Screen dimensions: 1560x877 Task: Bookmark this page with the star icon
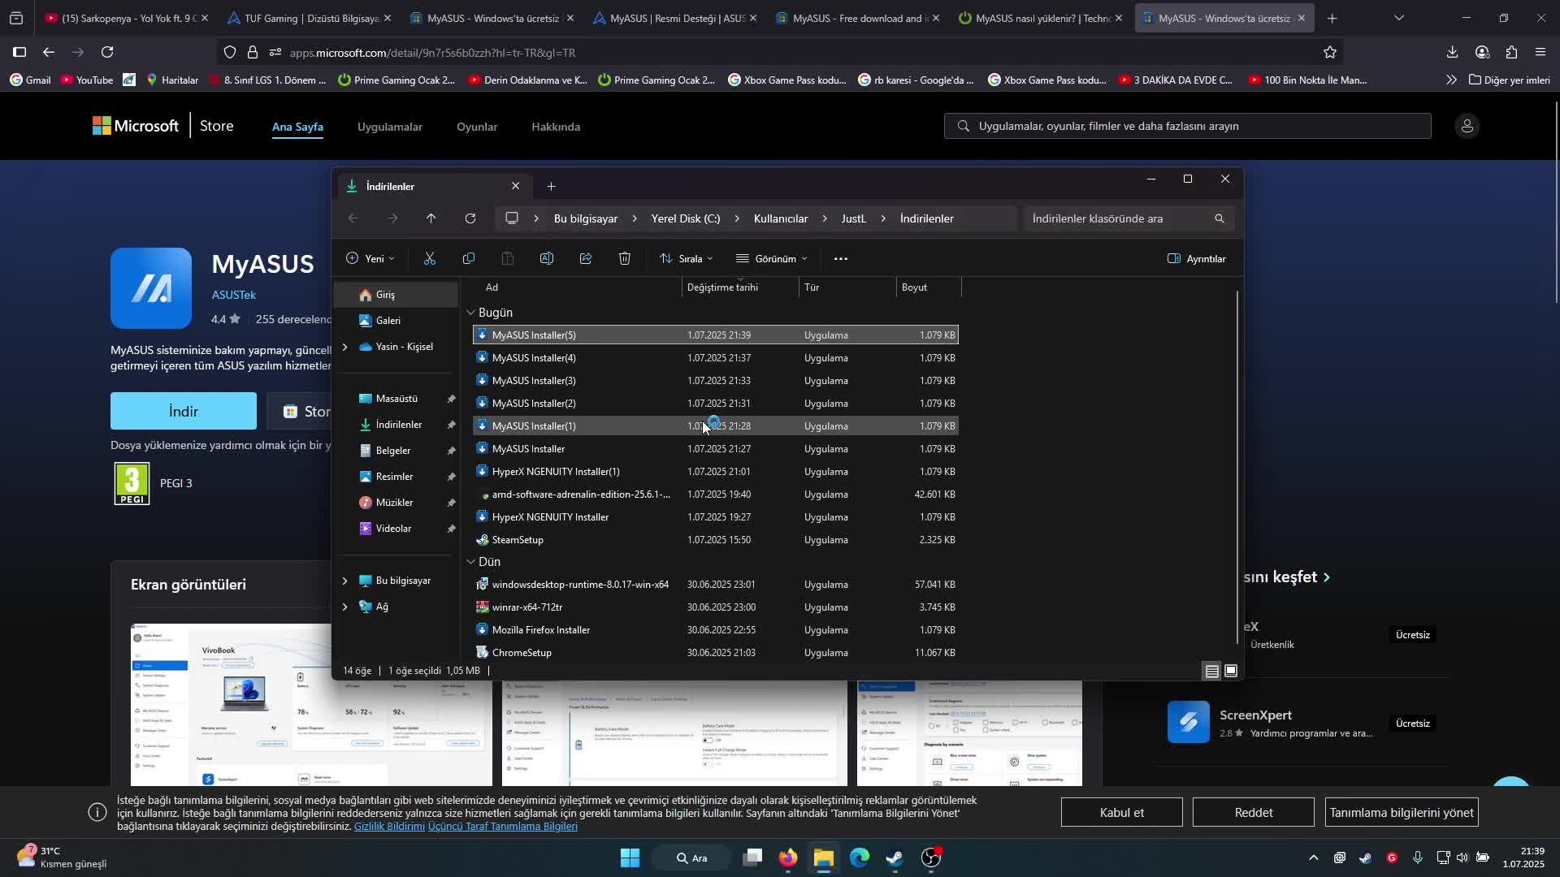(x=1330, y=53)
